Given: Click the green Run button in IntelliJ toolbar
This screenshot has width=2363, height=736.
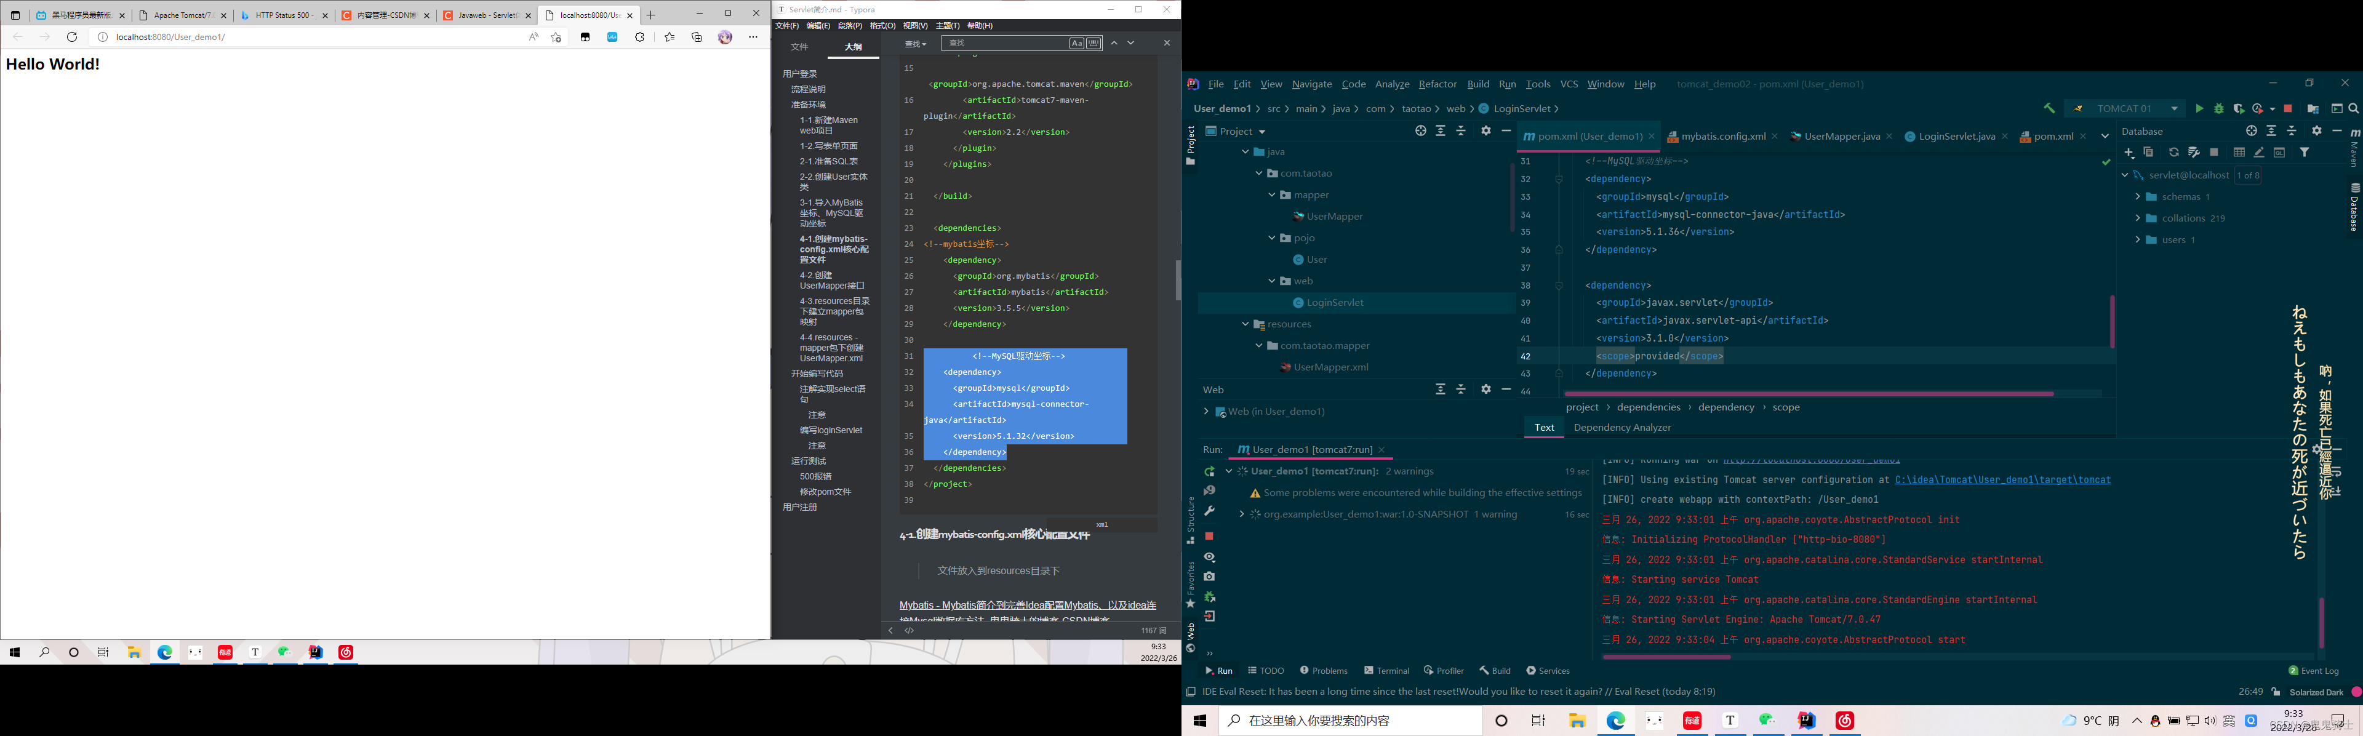Looking at the screenshot, I should point(2199,109).
